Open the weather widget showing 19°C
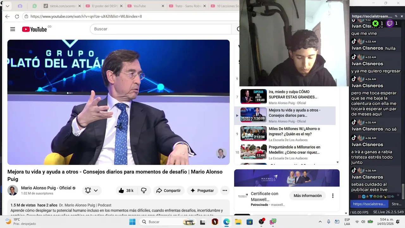The image size is (405, 228). point(21,222)
